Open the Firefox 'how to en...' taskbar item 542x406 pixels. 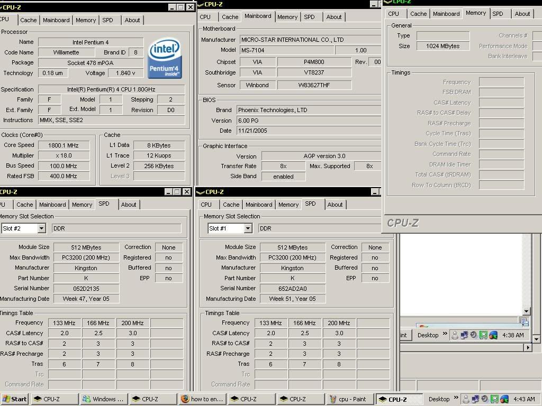(x=202, y=399)
